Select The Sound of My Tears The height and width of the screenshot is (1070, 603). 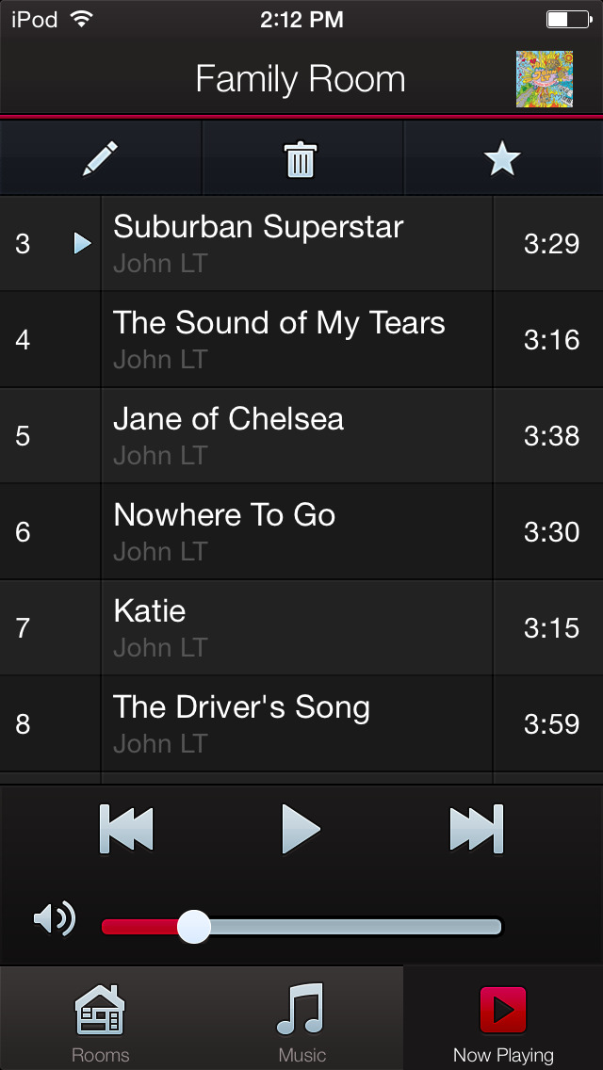coord(301,340)
